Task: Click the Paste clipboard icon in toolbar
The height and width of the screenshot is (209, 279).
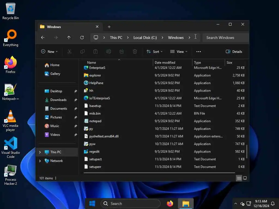Action: [96, 51]
